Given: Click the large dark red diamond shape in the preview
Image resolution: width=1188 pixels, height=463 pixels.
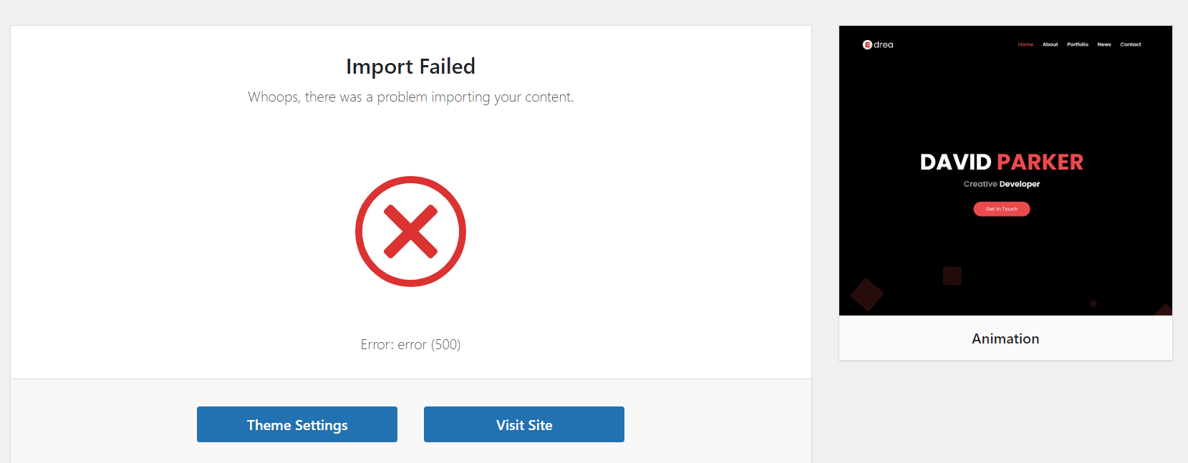Looking at the screenshot, I should pyautogui.click(x=866, y=294).
